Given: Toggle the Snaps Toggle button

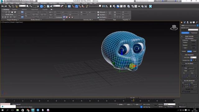Looking at the screenshot, I should coord(73,6).
